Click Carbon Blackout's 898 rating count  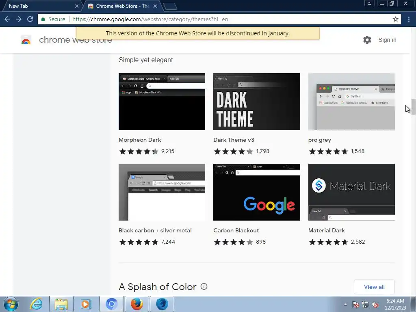click(x=261, y=242)
